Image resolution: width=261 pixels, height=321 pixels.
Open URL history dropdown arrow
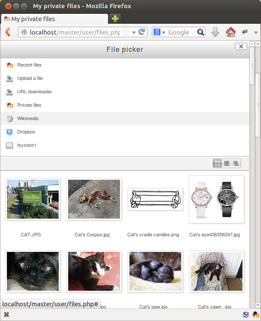[x=134, y=32]
